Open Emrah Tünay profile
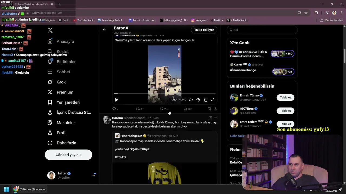The image size is (346, 194). (249, 95)
